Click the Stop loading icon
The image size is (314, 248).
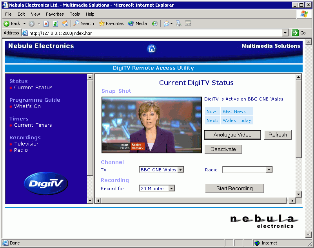[46, 23]
